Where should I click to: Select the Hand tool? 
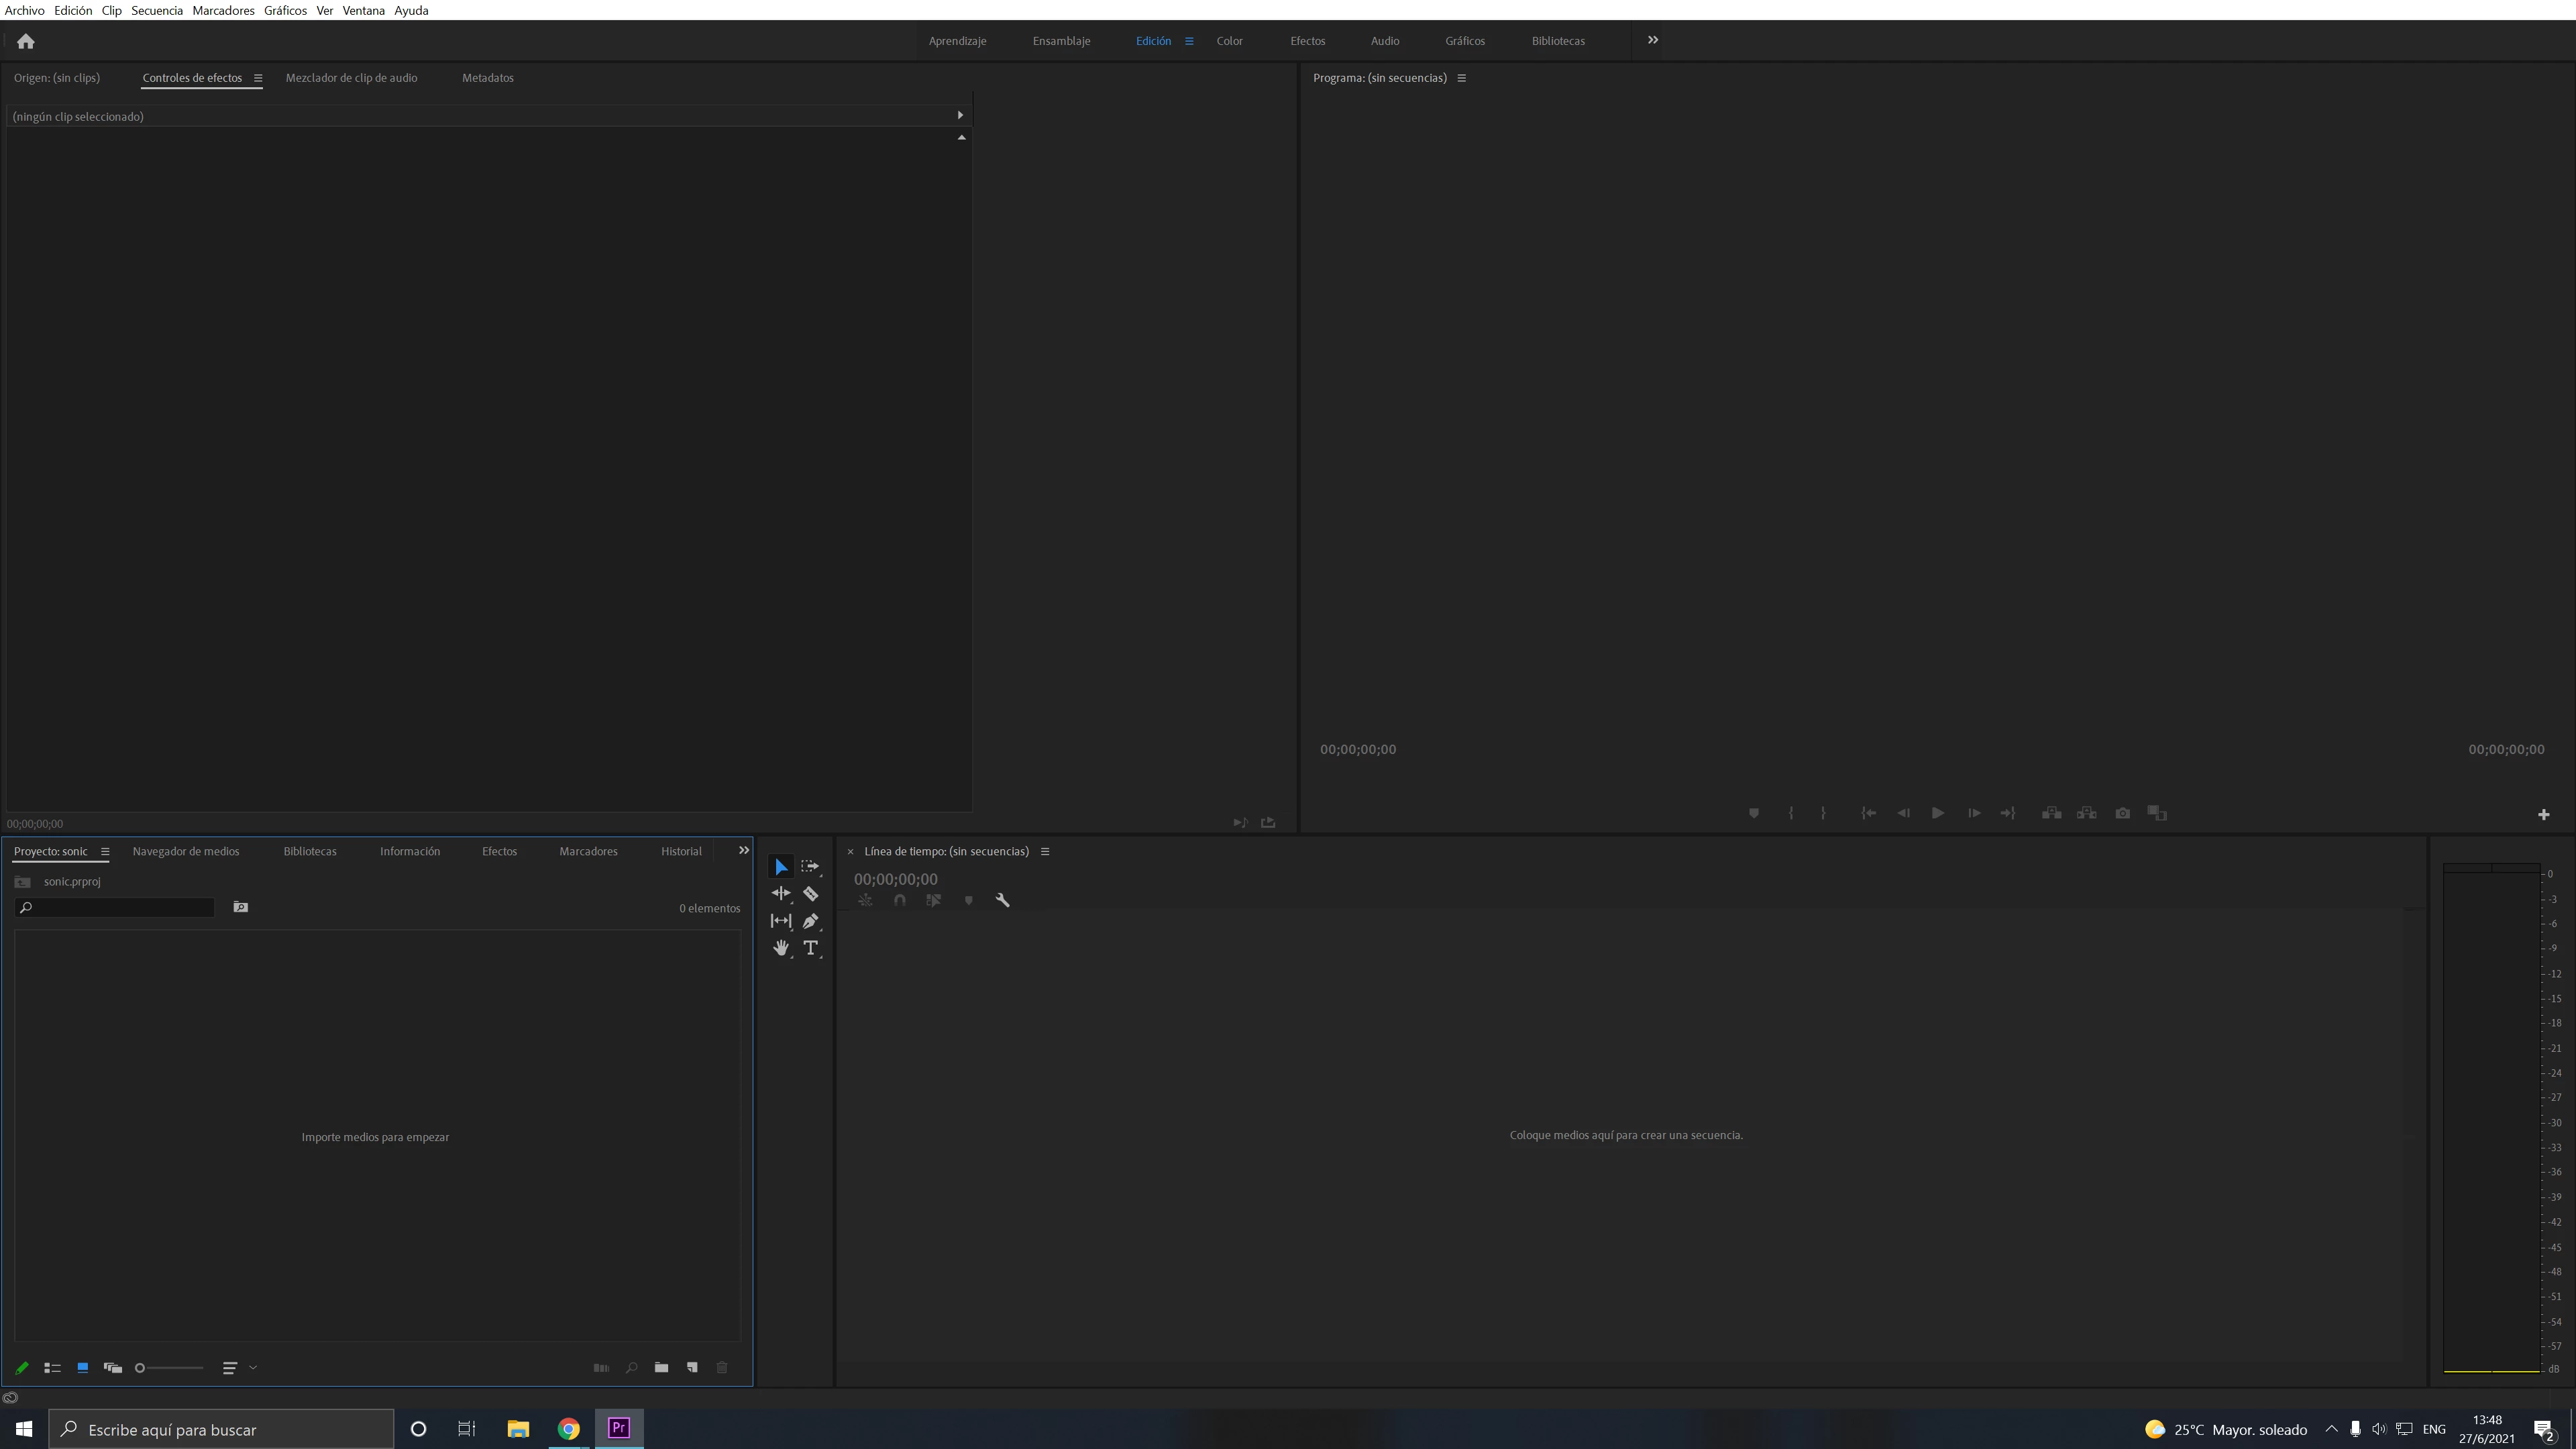[780, 948]
